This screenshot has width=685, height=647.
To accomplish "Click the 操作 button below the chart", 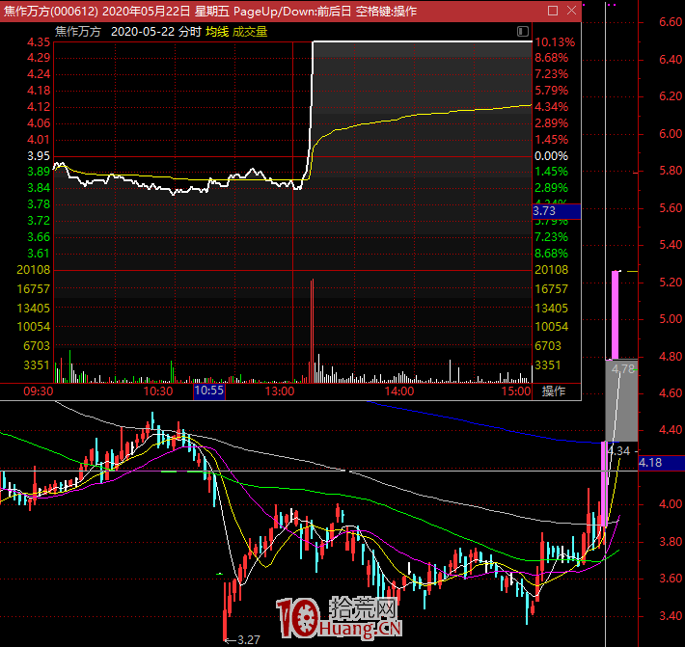I will tap(554, 391).
